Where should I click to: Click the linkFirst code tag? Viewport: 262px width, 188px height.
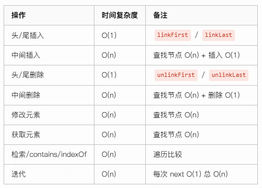tap(173, 35)
